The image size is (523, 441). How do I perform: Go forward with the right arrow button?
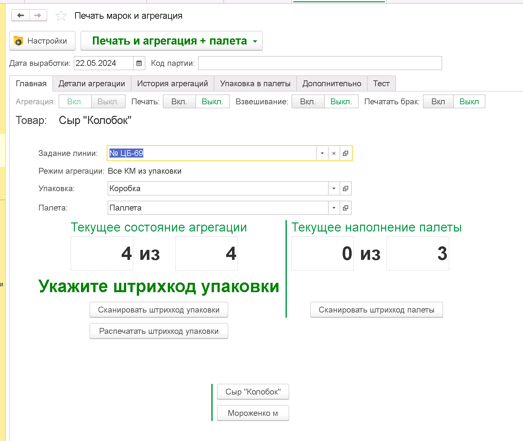(38, 15)
